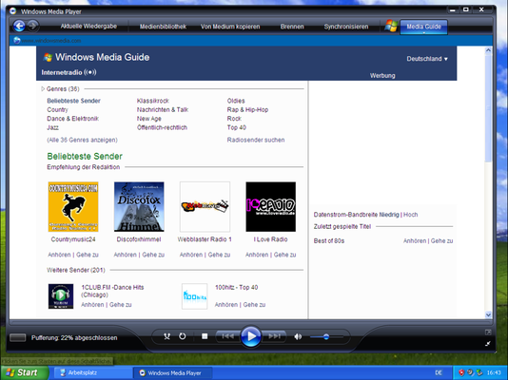Mute the speaker volume icon
This screenshot has height=380, width=508.
(x=298, y=336)
